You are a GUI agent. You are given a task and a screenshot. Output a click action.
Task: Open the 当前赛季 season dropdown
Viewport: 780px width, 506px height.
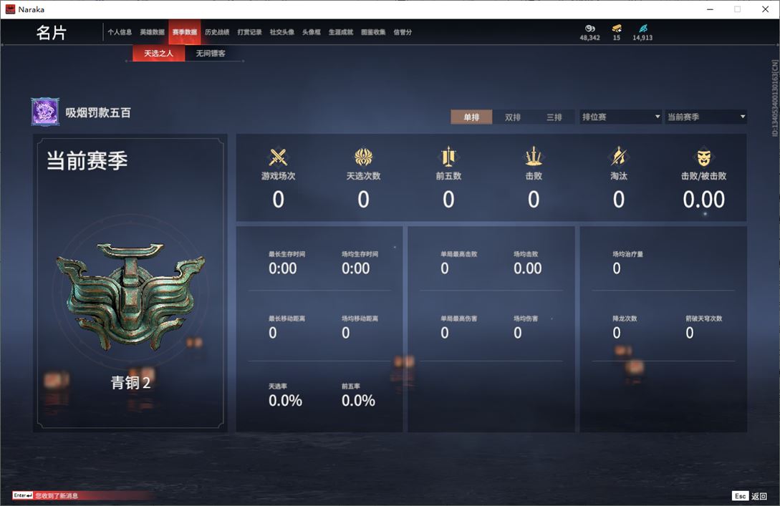pos(706,117)
